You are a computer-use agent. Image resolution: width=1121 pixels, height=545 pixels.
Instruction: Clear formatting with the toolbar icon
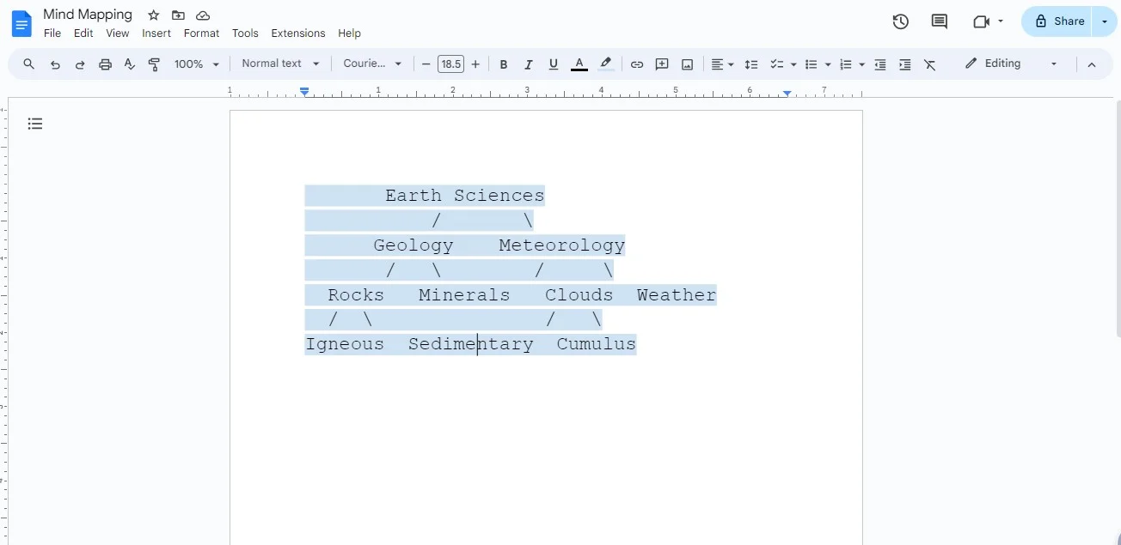[x=929, y=64]
